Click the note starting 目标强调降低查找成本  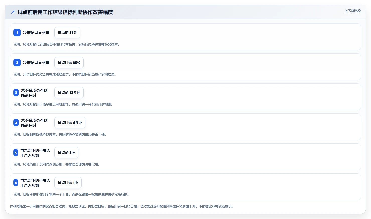tap(60, 134)
